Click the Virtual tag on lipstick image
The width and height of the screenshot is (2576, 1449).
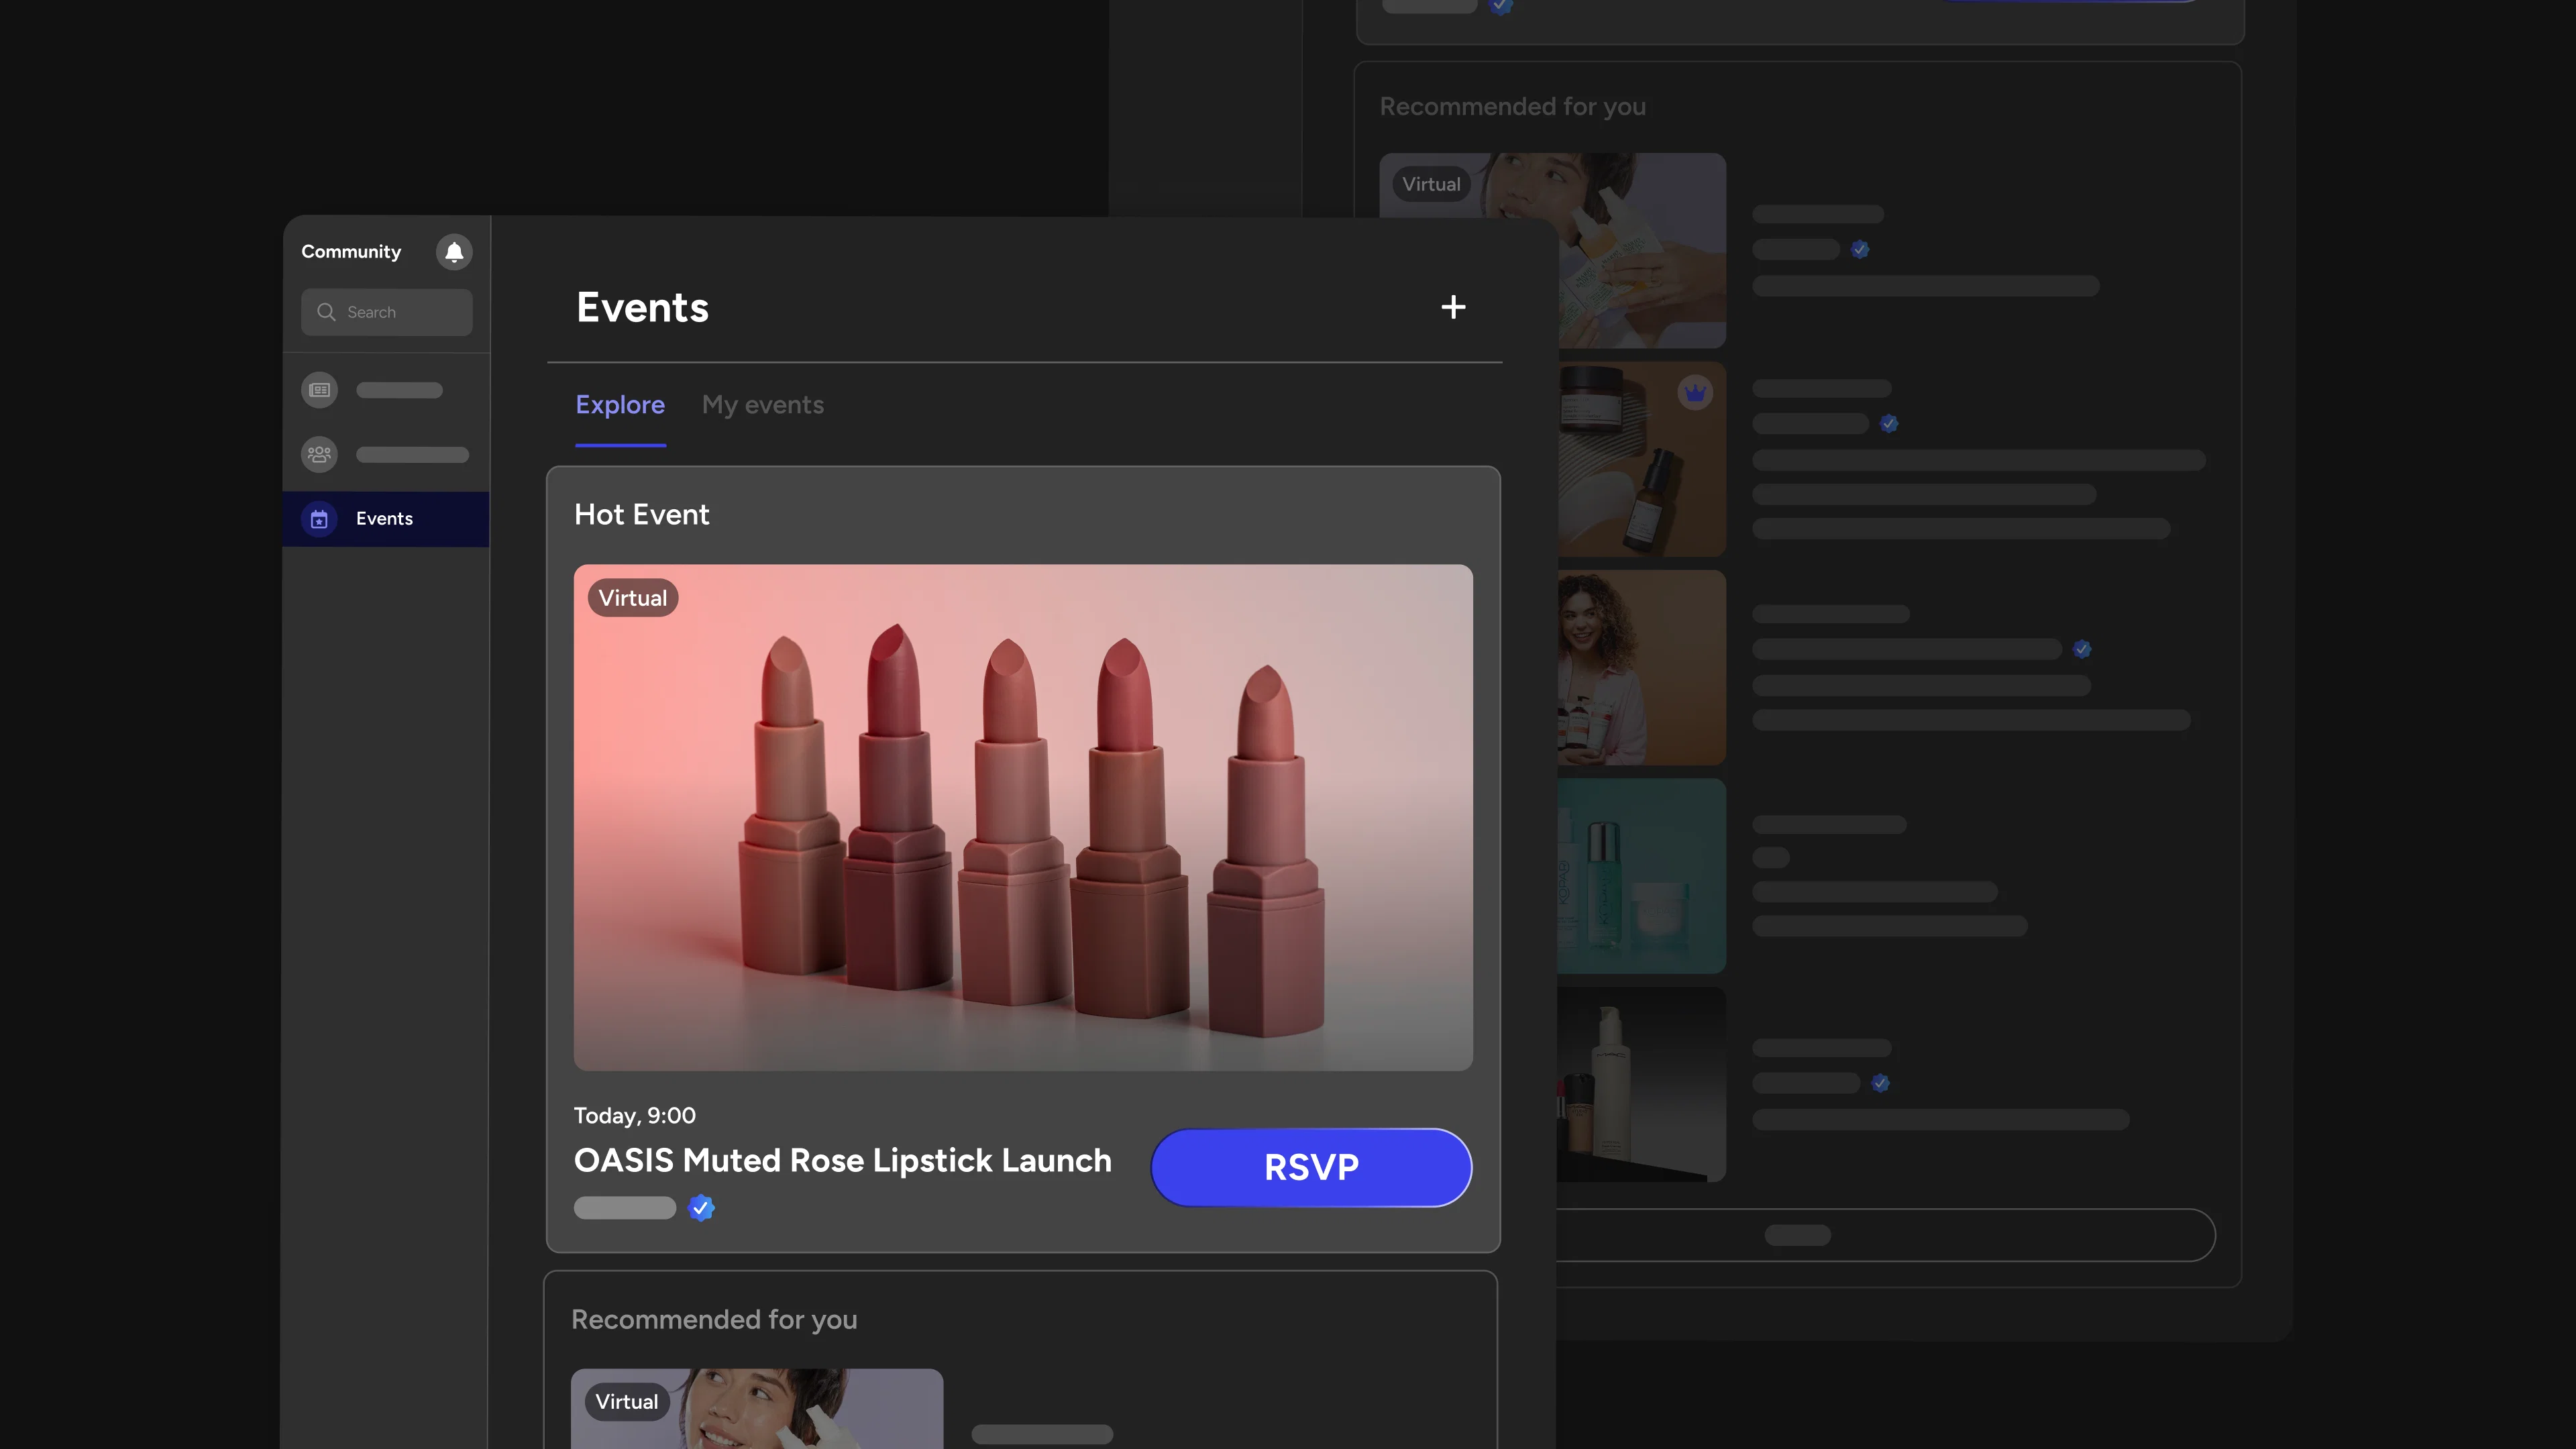point(633,598)
